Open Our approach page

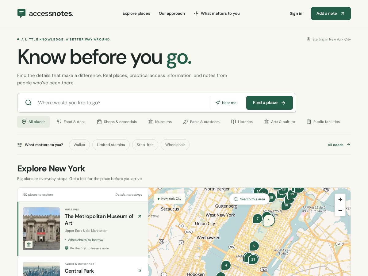tap(172, 13)
